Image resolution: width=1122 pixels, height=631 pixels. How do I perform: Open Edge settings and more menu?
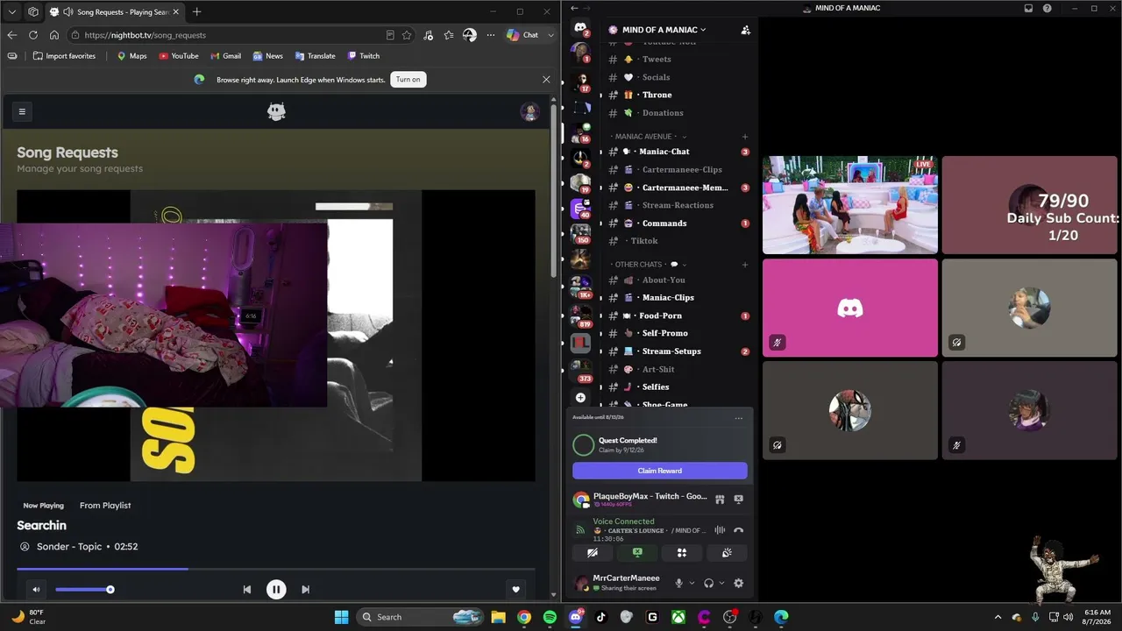coord(491,35)
